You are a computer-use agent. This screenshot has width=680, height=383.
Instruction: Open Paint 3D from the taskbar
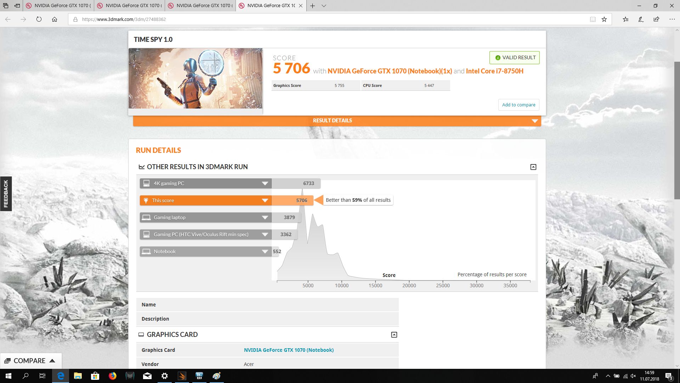pos(216,376)
